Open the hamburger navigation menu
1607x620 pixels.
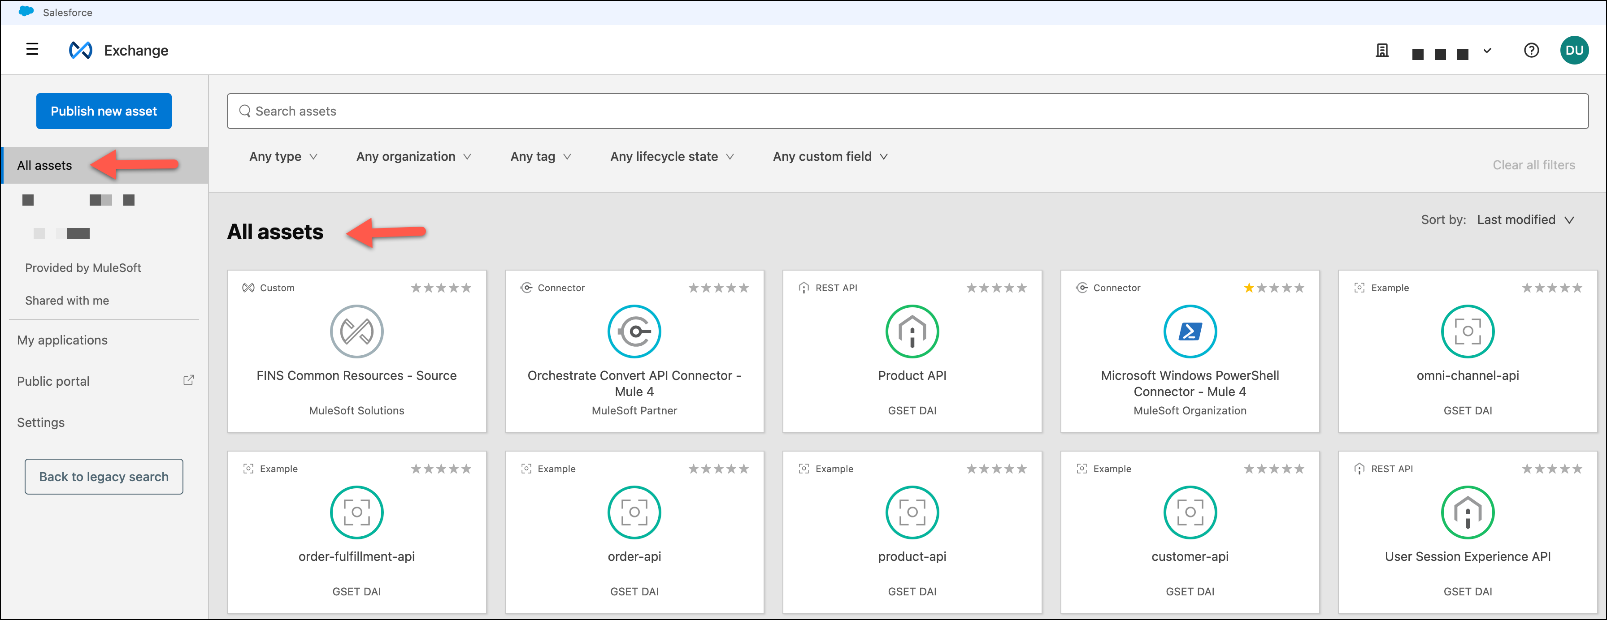tap(32, 49)
